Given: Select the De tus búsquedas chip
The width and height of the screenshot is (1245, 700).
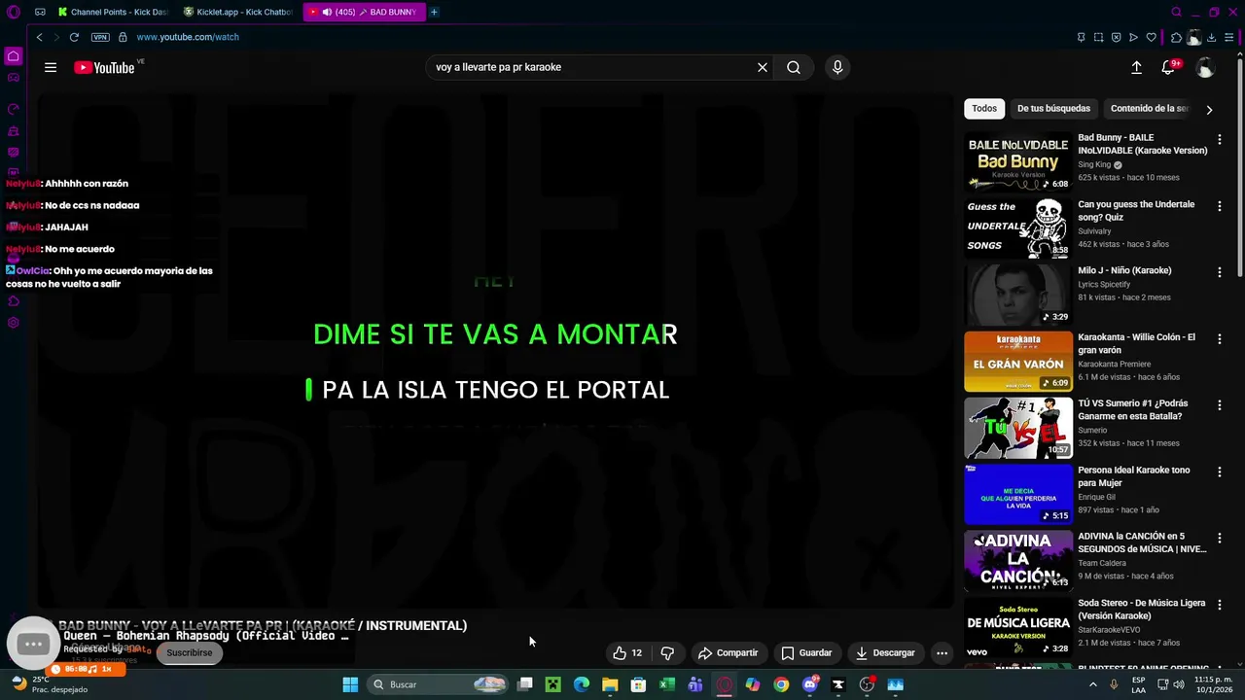Looking at the screenshot, I should (x=1053, y=108).
